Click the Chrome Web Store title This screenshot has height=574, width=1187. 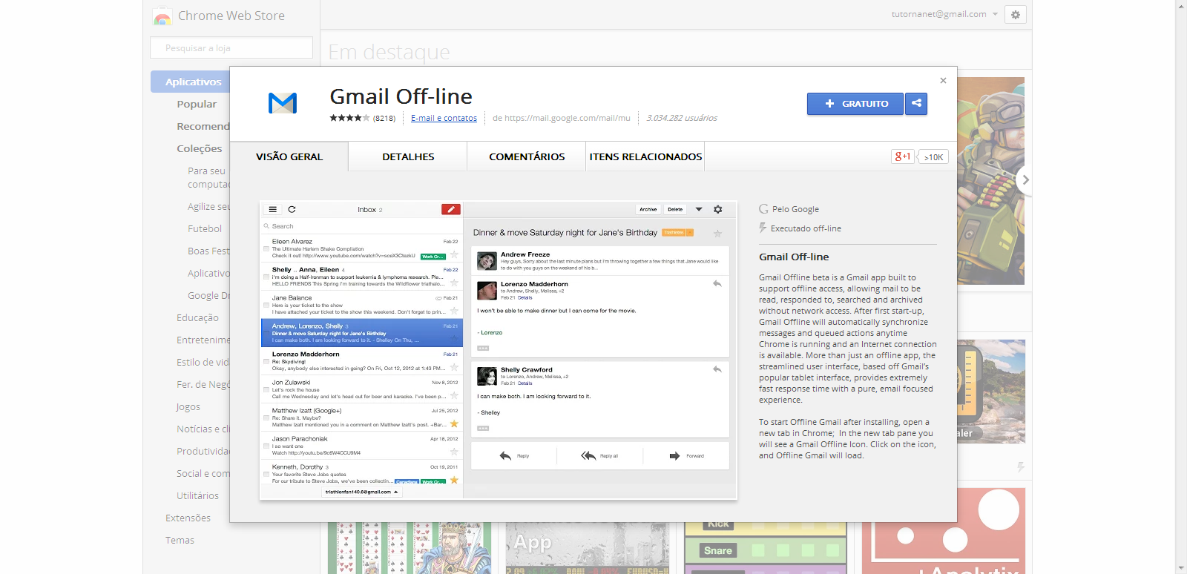pyautogui.click(x=231, y=16)
